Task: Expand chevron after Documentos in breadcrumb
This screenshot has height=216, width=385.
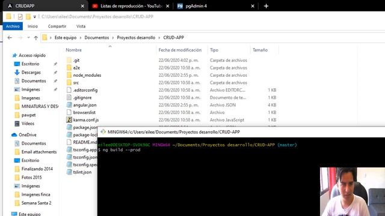Action: coord(113,38)
